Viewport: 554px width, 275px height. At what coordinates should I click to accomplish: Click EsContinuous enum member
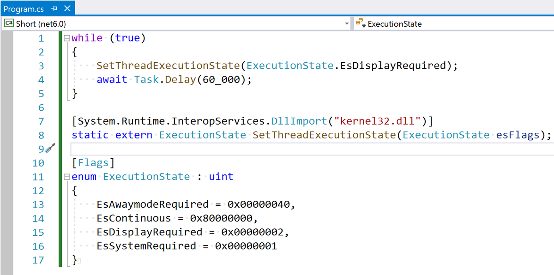pos(134,218)
